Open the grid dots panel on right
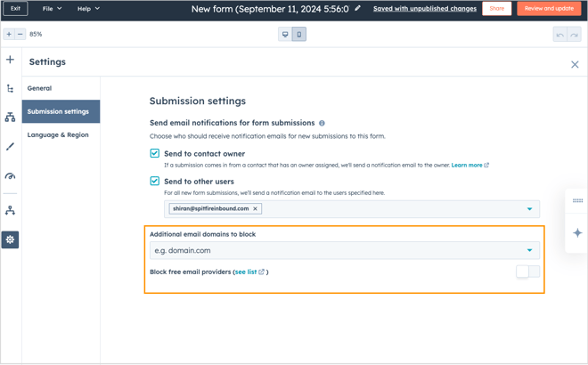This screenshot has width=588, height=365. [577, 201]
